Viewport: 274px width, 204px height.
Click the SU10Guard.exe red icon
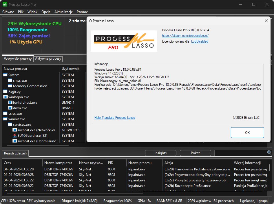click(15, 136)
